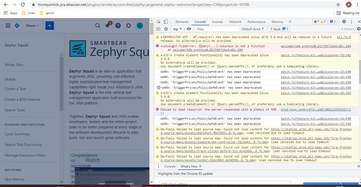
Task: Click the browser forward arrow
Action: click(14, 5)
